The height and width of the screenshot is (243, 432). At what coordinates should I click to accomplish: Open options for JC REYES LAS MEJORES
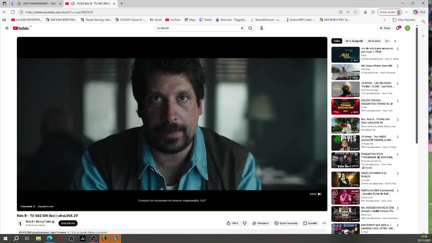[x=398, y=83]
